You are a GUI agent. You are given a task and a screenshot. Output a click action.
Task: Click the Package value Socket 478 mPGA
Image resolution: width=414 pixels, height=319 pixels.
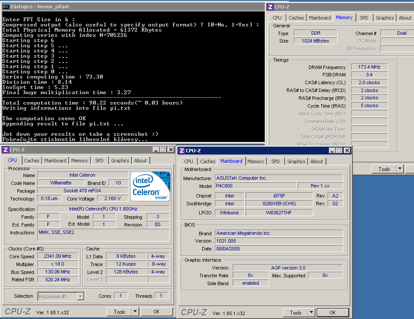click(82, 191)
